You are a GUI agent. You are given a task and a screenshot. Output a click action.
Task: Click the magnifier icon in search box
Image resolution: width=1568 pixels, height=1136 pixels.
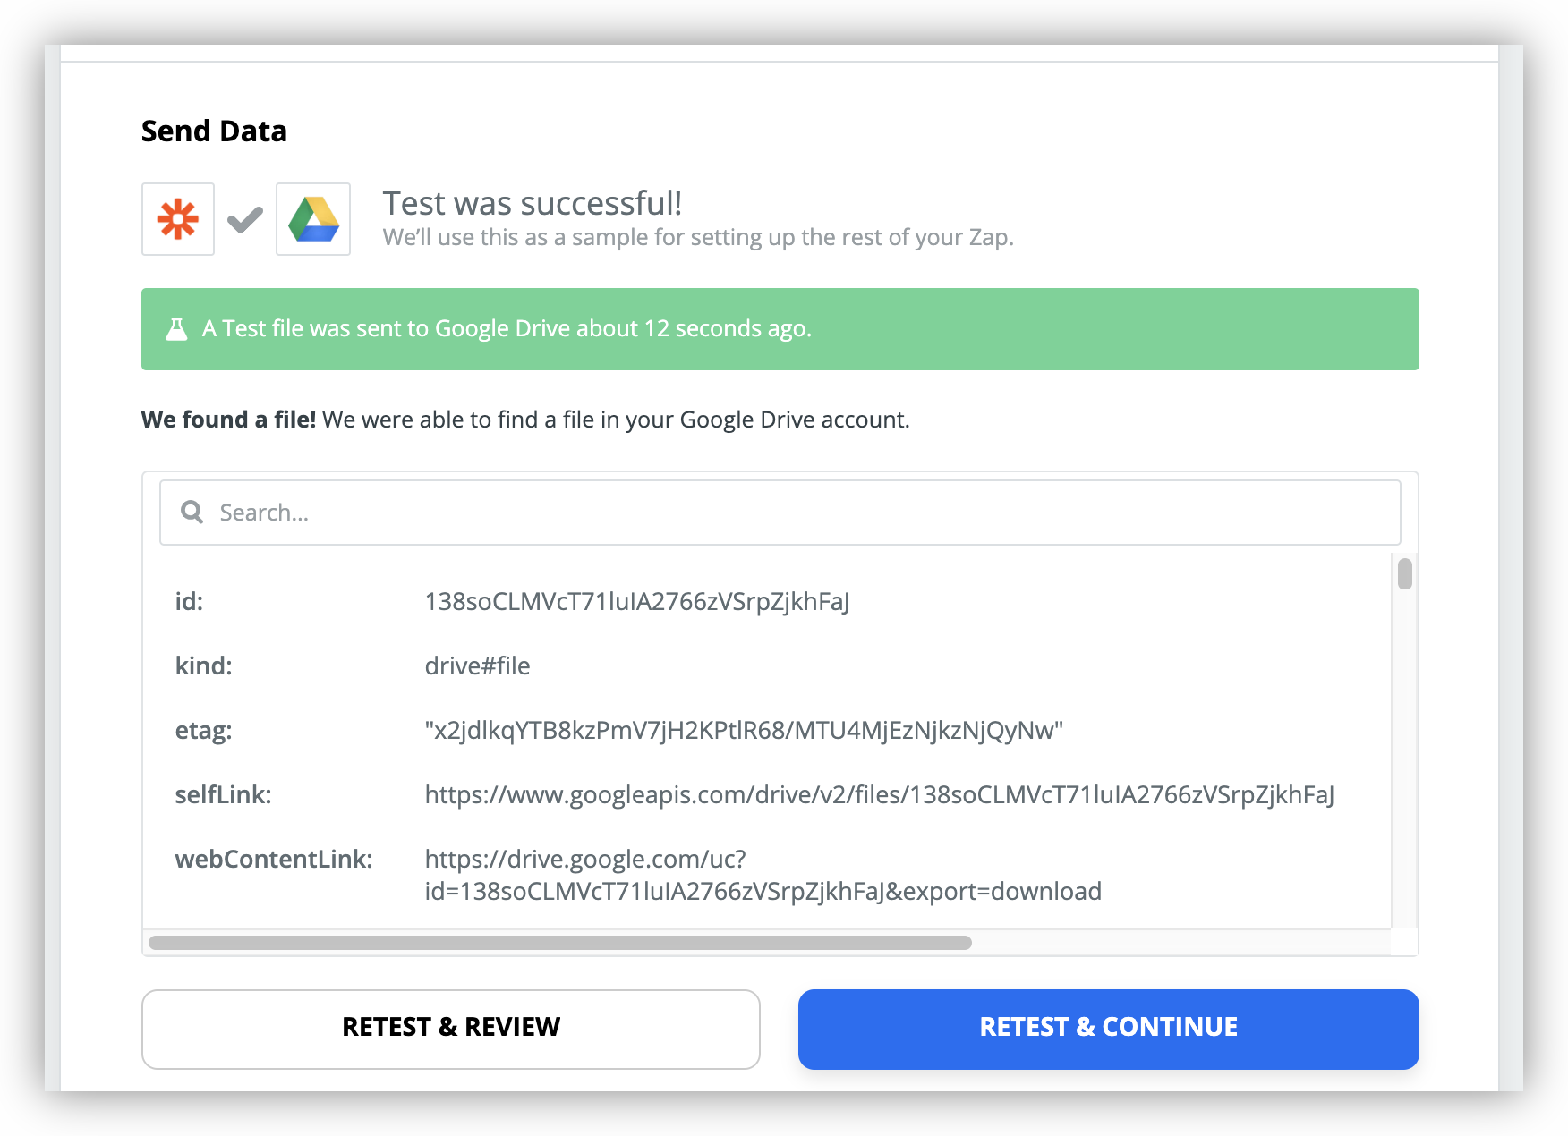(192, 512)
